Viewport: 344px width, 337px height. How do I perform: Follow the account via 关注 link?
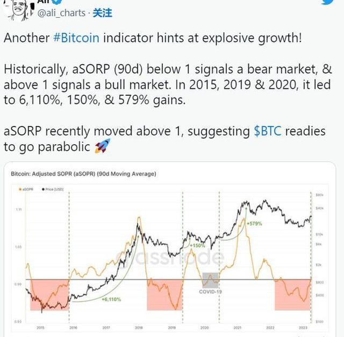tap(103, 13)
